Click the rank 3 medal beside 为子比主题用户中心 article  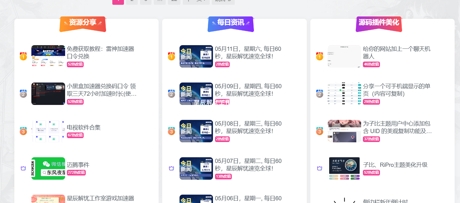click(x=320, y=131)
